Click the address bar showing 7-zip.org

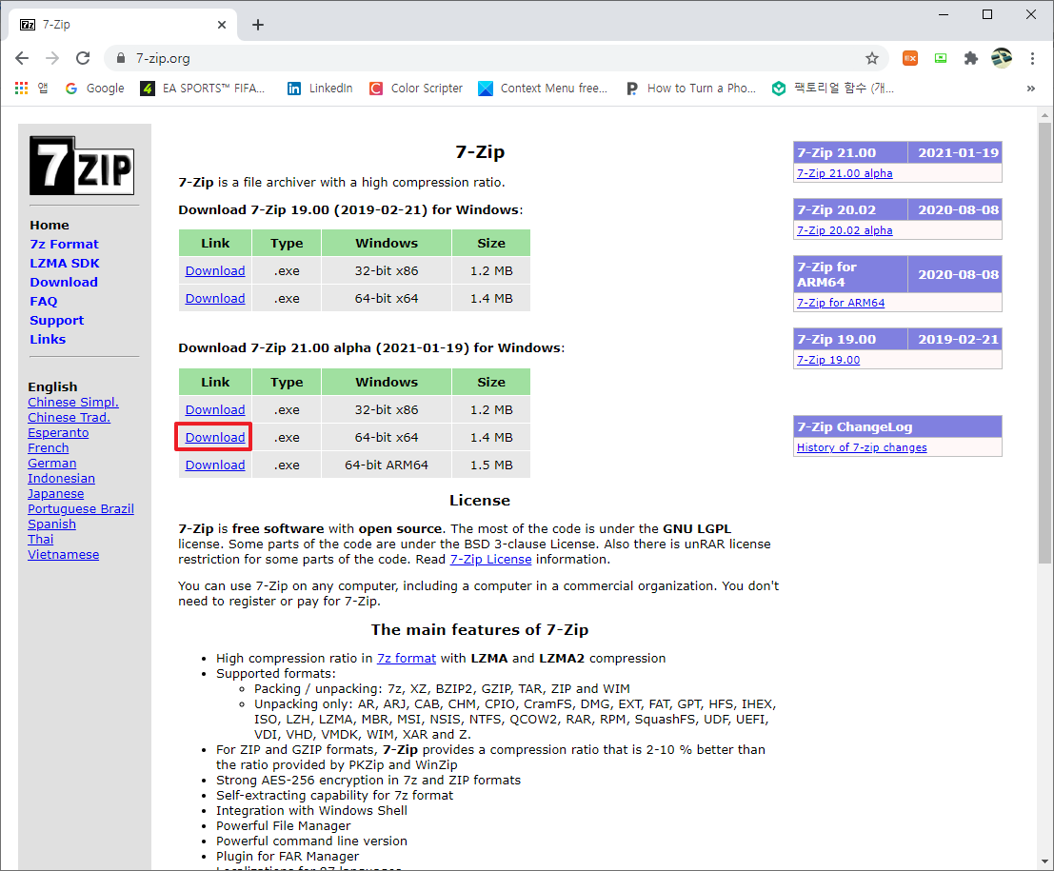coord(495,58)
